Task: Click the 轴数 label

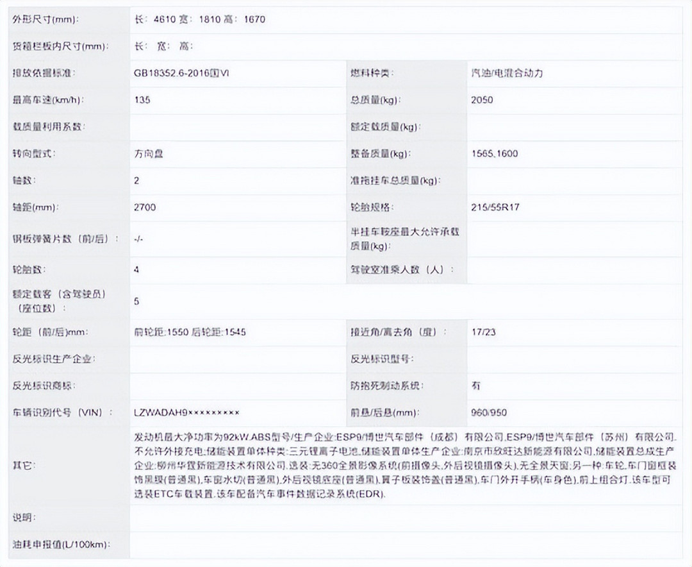Action: [25, 181]
